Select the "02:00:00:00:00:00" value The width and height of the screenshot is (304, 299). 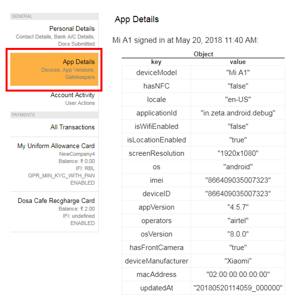tap(238, 275)
